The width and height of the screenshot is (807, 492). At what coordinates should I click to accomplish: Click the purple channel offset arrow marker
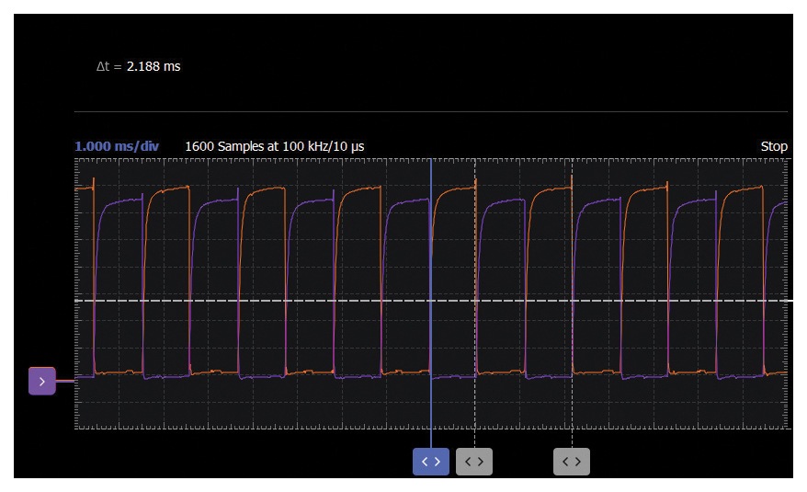(x=42, y=380)
